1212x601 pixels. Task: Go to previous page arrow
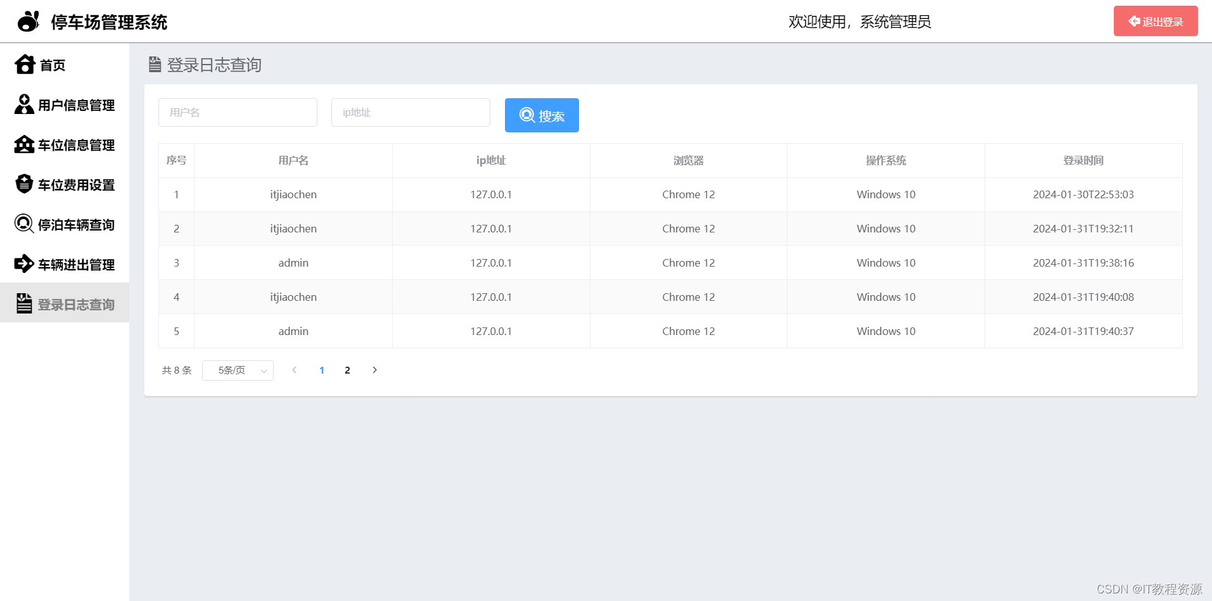click(294, 370)
